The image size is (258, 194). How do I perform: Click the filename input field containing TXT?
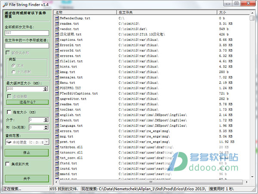point(27,33)
